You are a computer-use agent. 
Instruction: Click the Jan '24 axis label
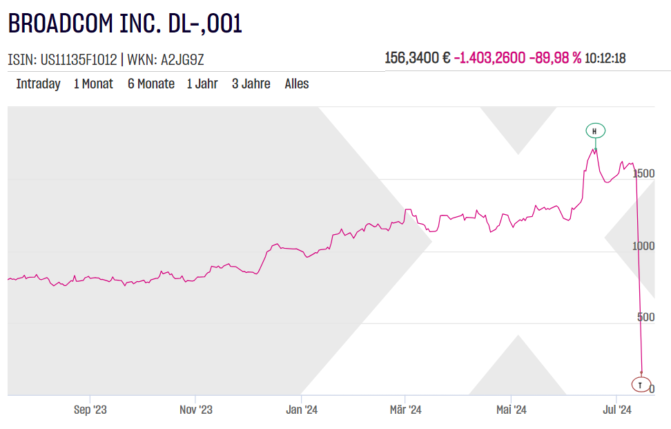[x=301, y=410]
